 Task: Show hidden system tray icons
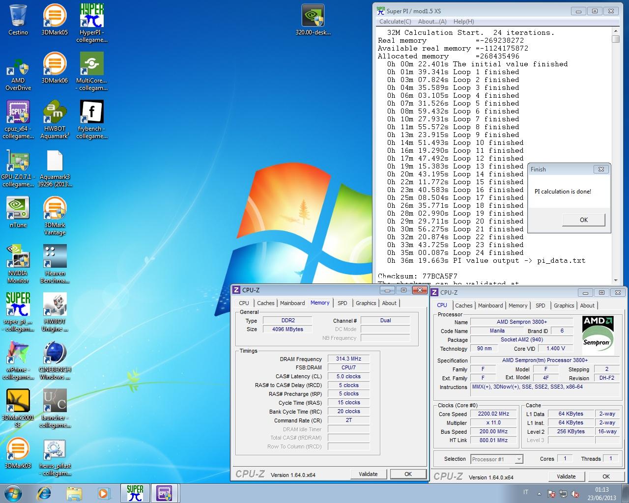click(539, 494)
